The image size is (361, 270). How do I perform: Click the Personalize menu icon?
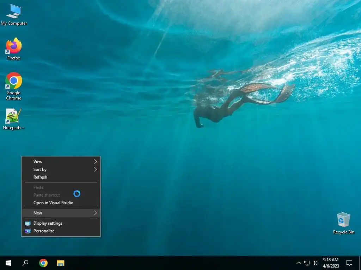(x=28, y=231)
